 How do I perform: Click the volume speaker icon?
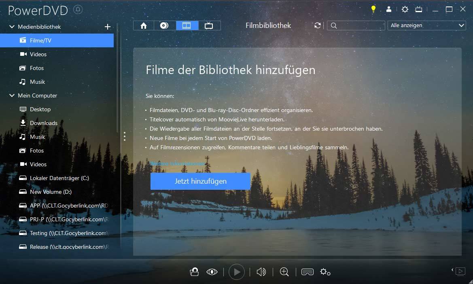261,272
